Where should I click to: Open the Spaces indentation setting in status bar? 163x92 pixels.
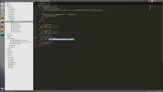[151, 91]
